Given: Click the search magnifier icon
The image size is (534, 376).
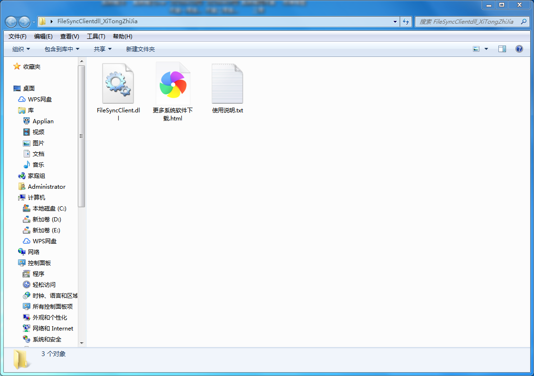Looking at the screenshot, I should [x=524, y=21].
